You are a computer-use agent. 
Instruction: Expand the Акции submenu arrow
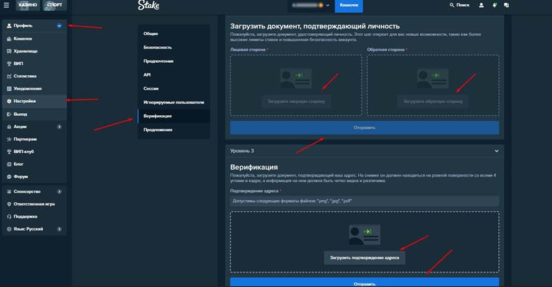coord(59,126)
